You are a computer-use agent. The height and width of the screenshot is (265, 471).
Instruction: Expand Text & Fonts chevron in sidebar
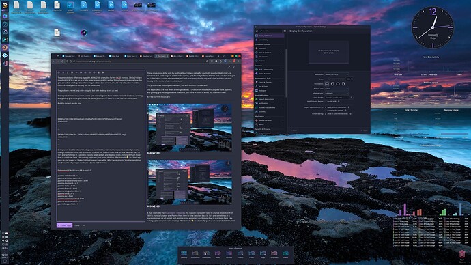coord(283,86)
